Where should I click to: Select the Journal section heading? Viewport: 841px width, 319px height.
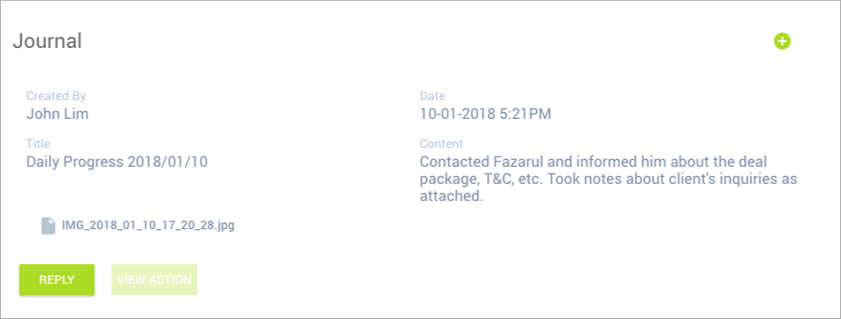(x=47, y=41)
